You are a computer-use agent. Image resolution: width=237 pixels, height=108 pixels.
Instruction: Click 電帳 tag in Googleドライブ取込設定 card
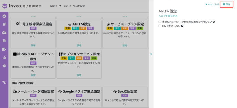pyautogui.click(x=79, y=96)
